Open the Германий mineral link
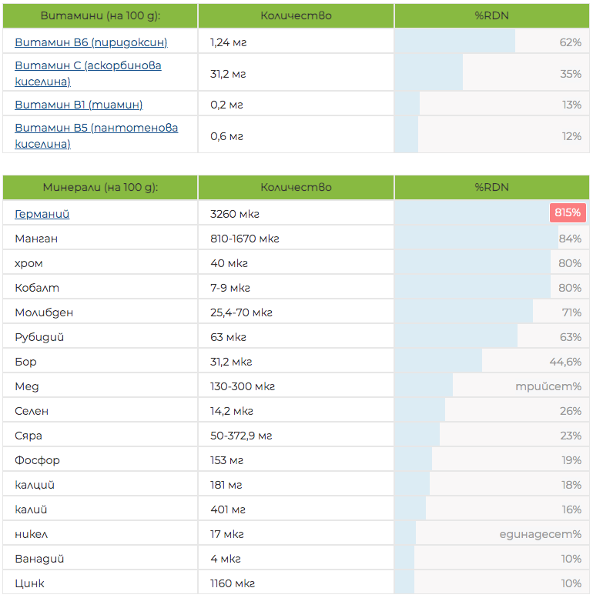The width and height of the screenshot is (593, 598). click(x=42, y=214)
